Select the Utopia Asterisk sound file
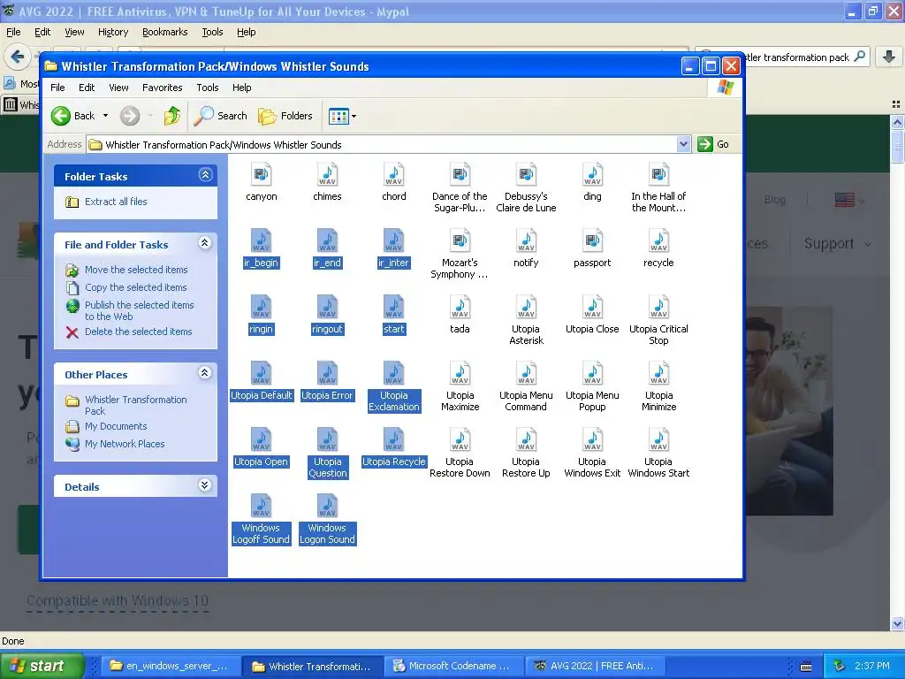The width and height of the screenshot is (905, 679). coord(526,320)
